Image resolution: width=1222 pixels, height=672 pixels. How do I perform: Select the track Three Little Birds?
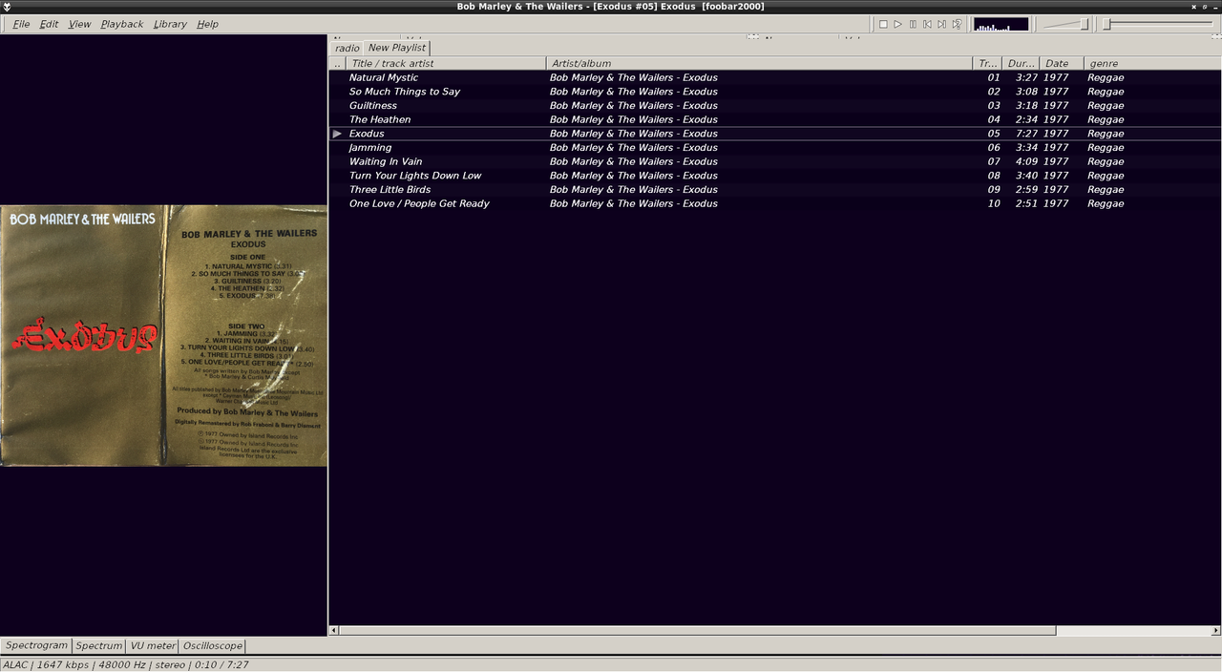point(774,189)
